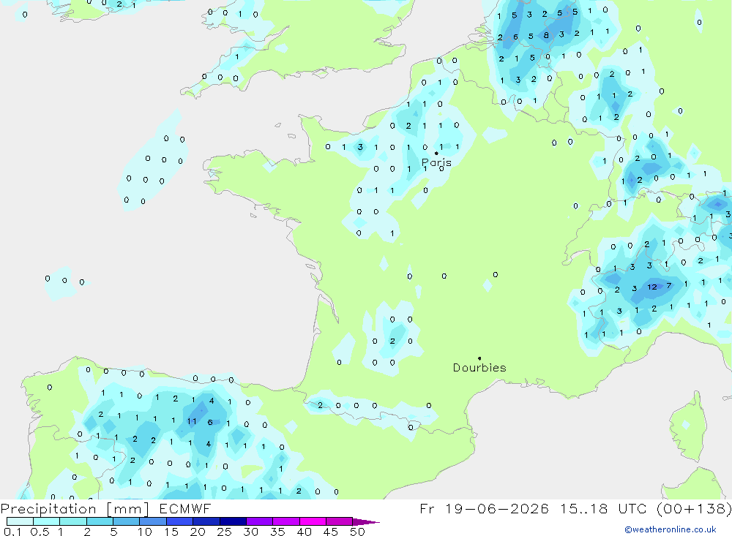Screen dimensions: 732x536
Task: Click the 'ECMWF' model label
Action: (185, 508)
